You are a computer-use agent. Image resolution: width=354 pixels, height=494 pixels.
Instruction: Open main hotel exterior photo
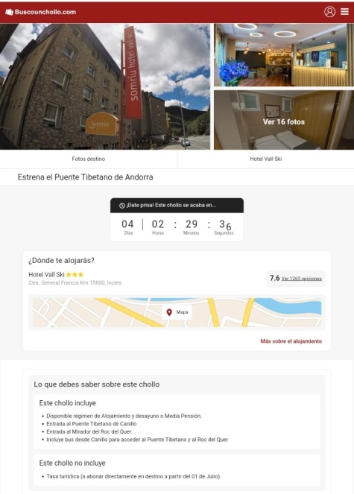point(105,86)
